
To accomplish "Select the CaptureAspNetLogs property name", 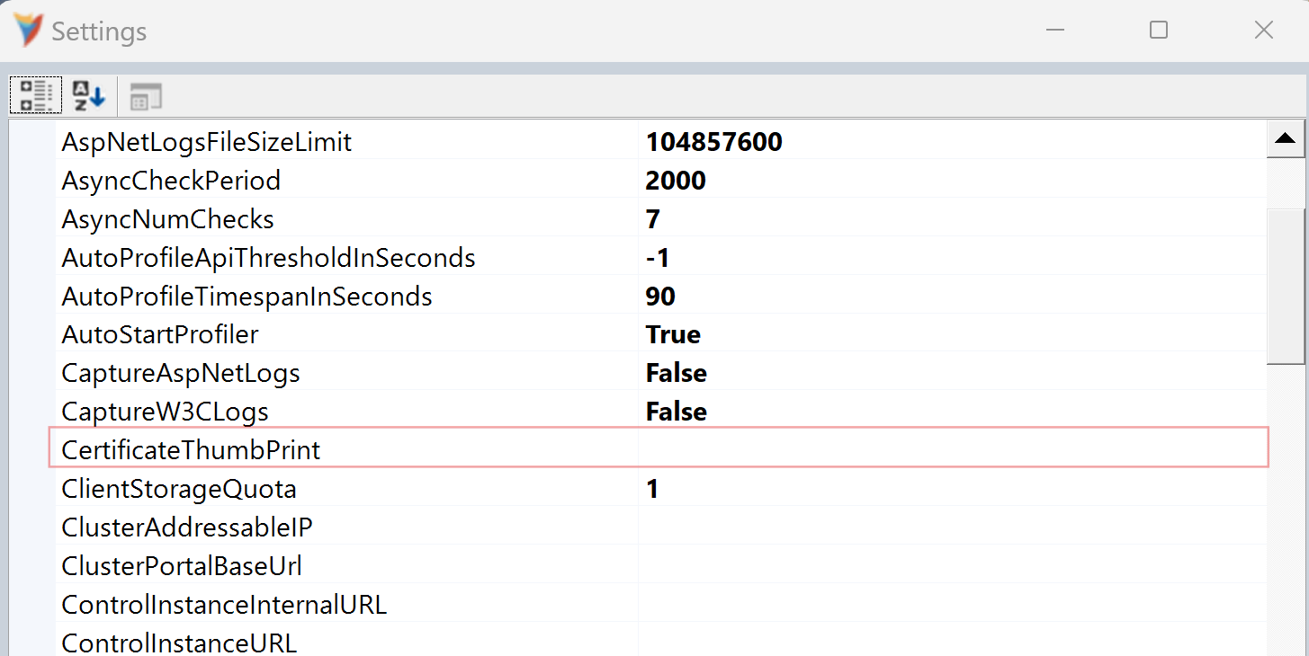I will coord(181,374).
